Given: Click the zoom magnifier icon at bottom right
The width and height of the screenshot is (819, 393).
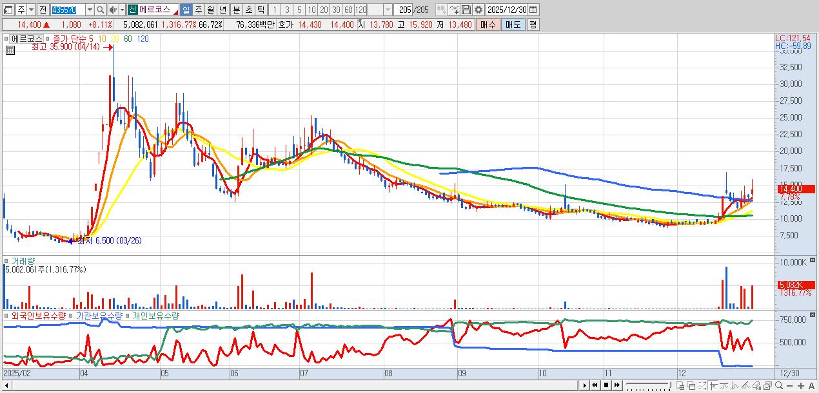Looking at the screenshot, I should (779, 385).
